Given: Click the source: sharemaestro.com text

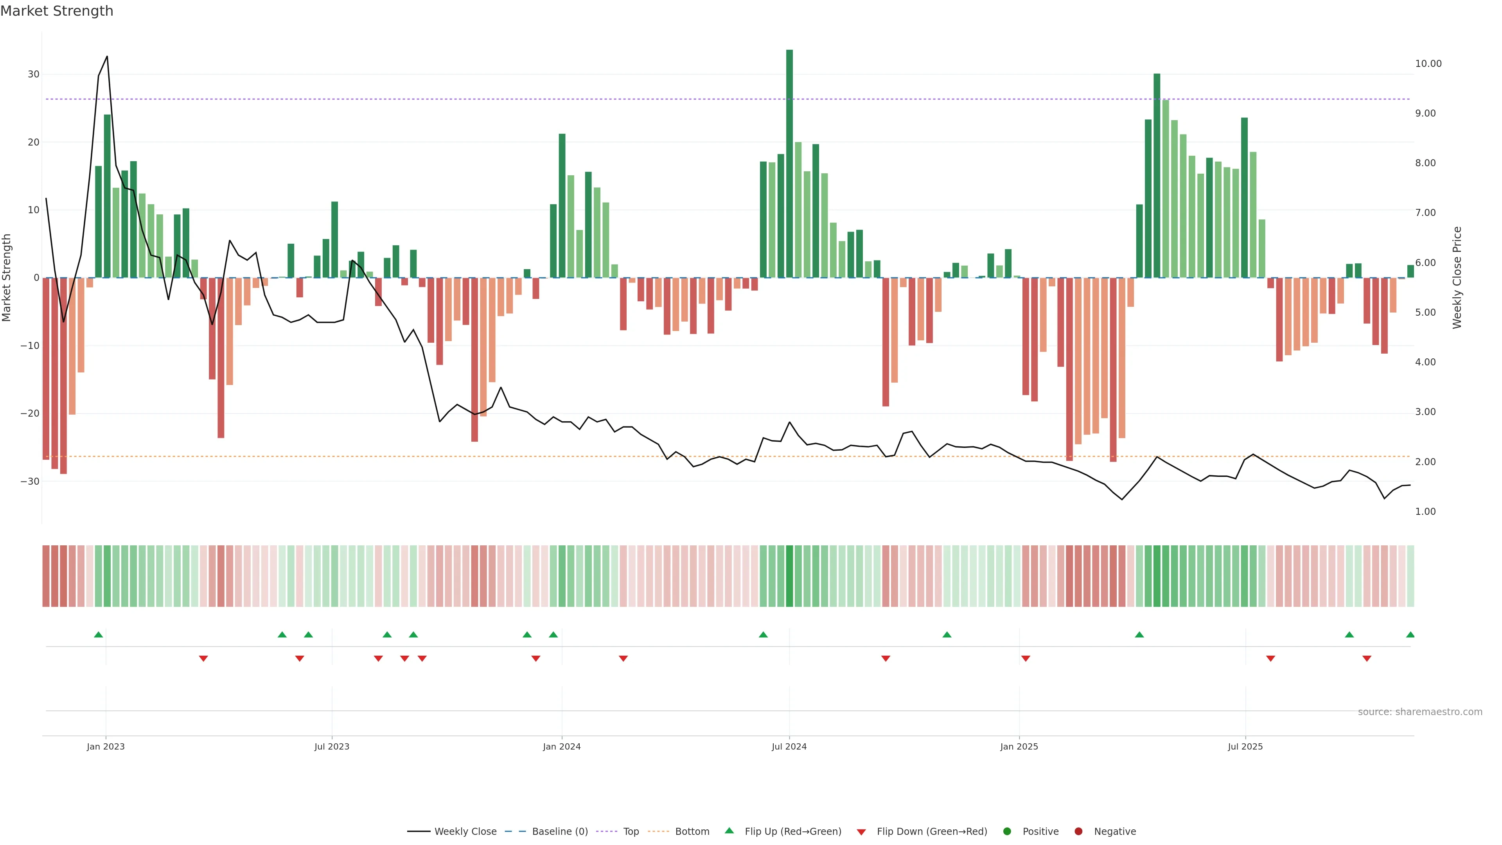Looking at the screenshot, I should (1420, 712).
